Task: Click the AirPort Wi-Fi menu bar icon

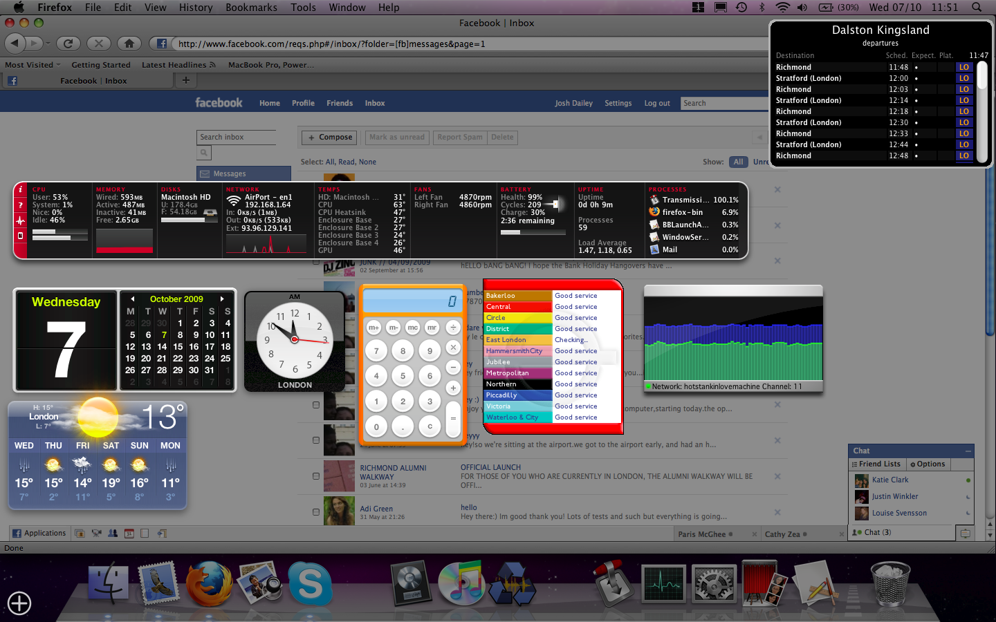Action: point(782,8)
